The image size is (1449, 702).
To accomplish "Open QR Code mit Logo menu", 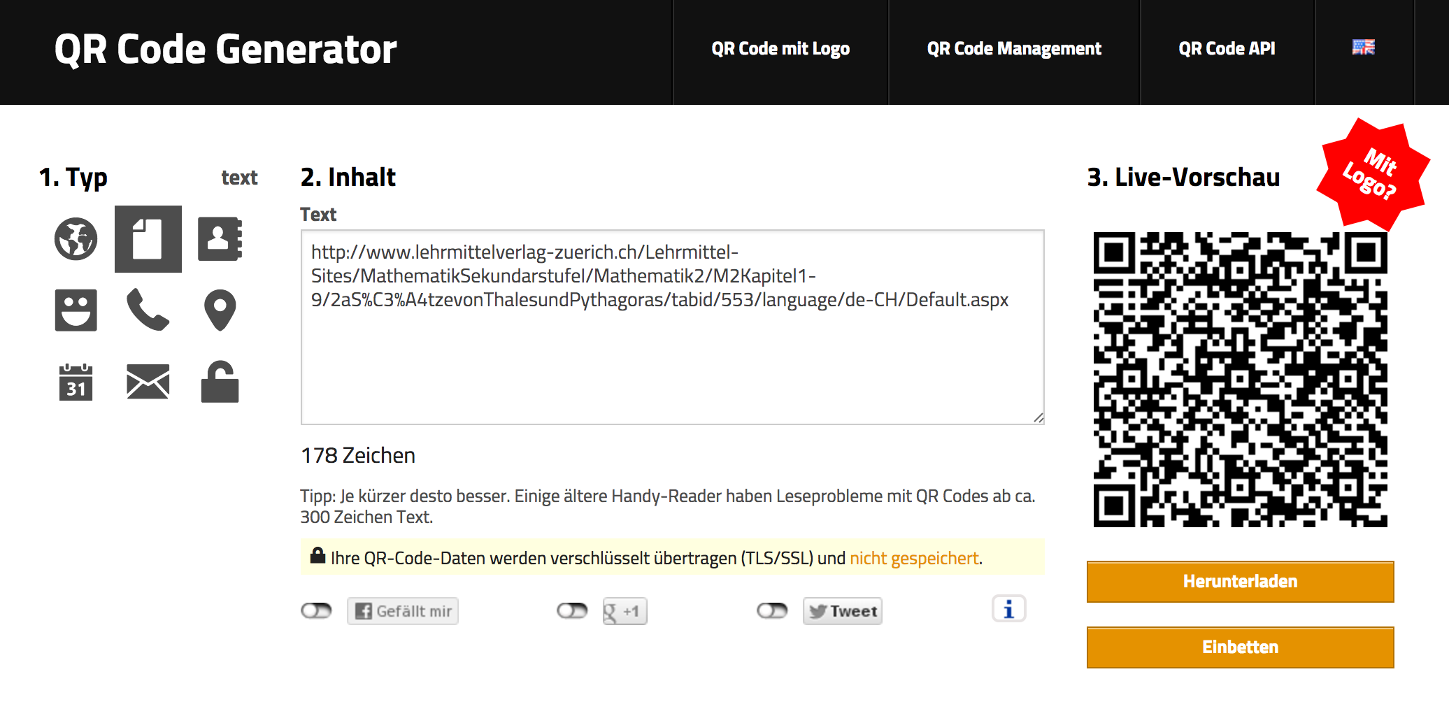I will pyautogui.click(x=780, y=49).
